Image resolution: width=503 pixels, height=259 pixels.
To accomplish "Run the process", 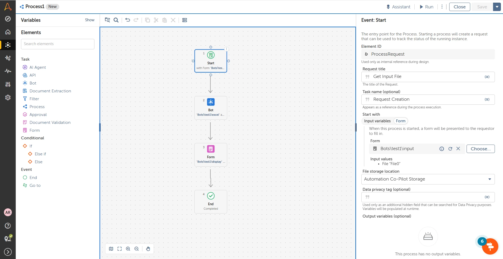I will 426,7.
